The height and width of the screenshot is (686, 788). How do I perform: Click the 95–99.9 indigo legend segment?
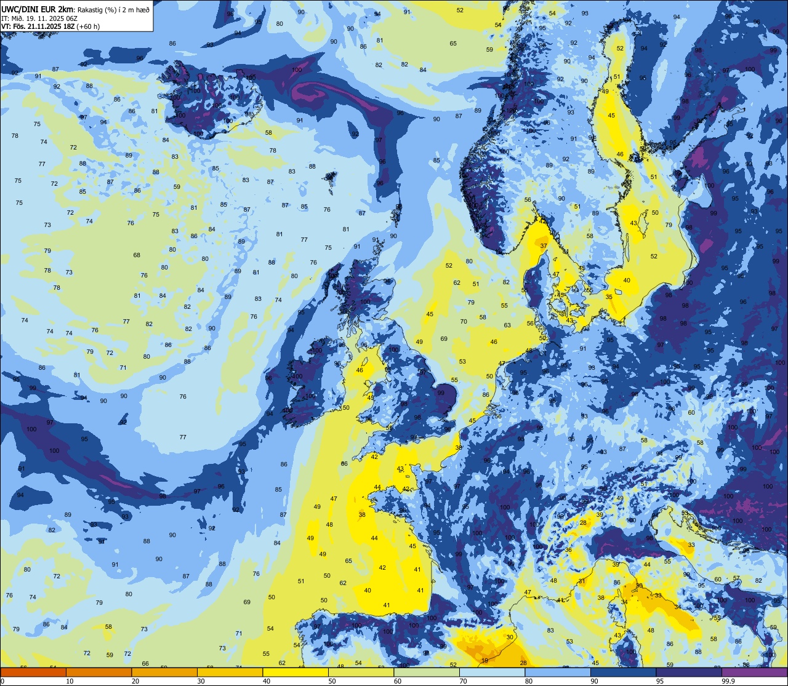pyautogui.click(x=689, y=672)
